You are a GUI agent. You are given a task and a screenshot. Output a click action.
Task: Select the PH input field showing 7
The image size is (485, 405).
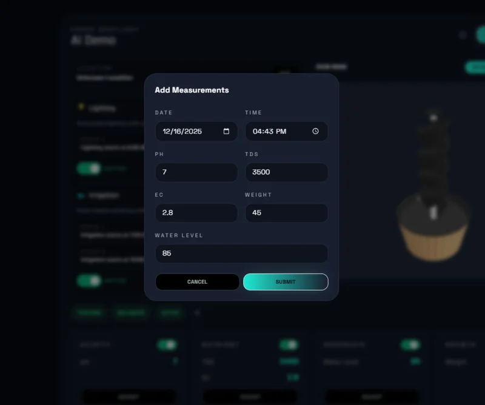pos(196,172)
